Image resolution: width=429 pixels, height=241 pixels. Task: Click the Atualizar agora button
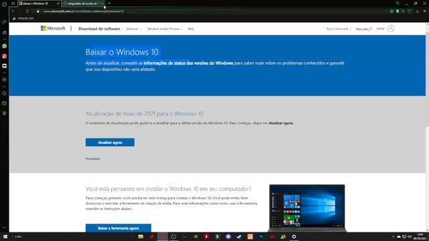(x=110, y=143)
